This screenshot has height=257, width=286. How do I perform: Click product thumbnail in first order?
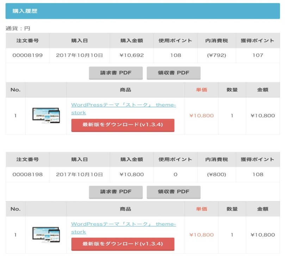[46, 116]
